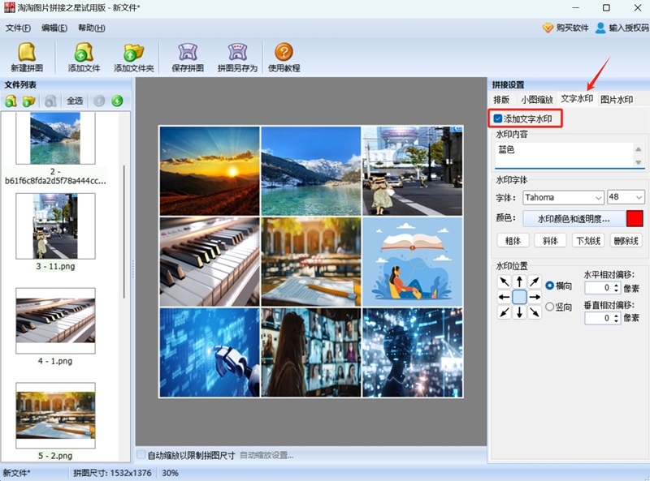
Task: Select the bottom-right watermark position arrow
Action: pos(535,311)
